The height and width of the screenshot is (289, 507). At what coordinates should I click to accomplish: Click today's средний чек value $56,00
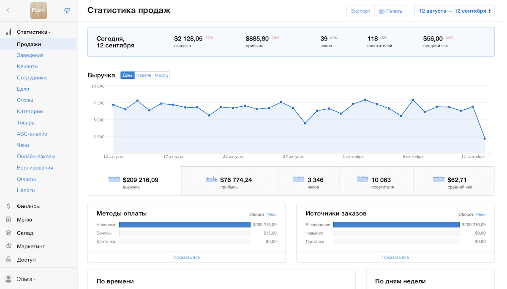tap(433, 38)
